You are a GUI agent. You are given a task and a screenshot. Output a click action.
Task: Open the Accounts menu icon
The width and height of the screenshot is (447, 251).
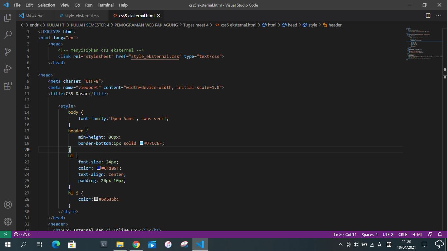8,205
